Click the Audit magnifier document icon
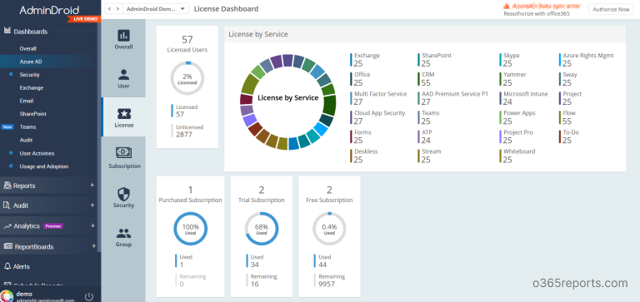The image size is (640, 302). pos(7,205)
